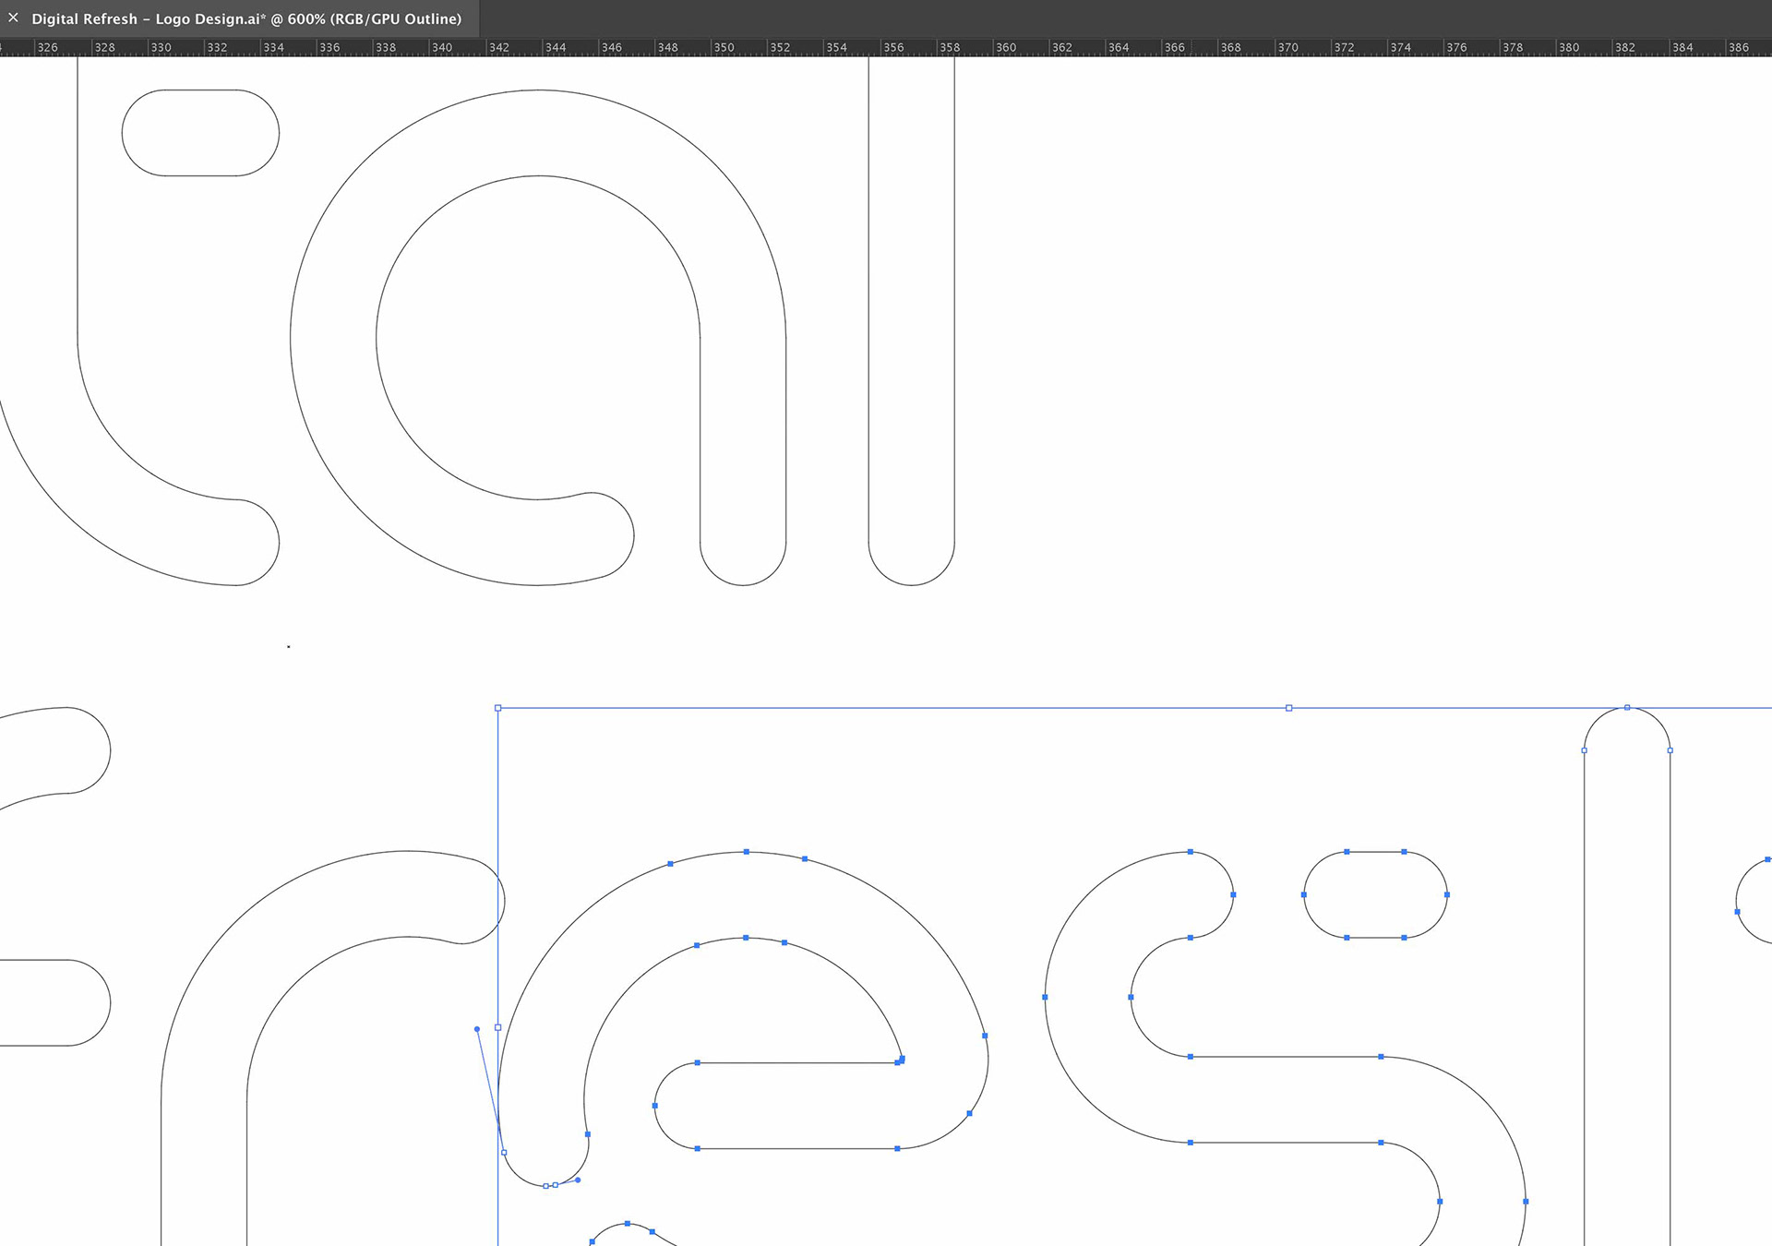Select the anchor at the top-left start of letter s

pyautogui.click(x=1191, y=852)
